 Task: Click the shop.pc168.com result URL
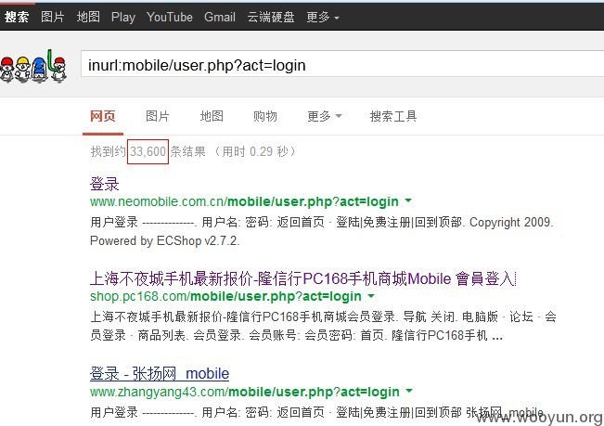pos(225,296)
